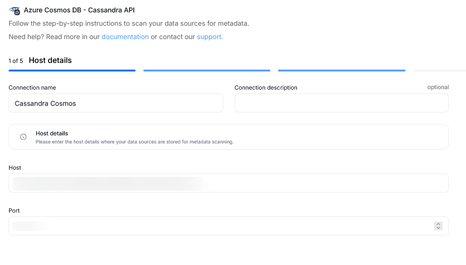Open the support link
Viewport: 466px width, 265px height.
tap(210, 37)
